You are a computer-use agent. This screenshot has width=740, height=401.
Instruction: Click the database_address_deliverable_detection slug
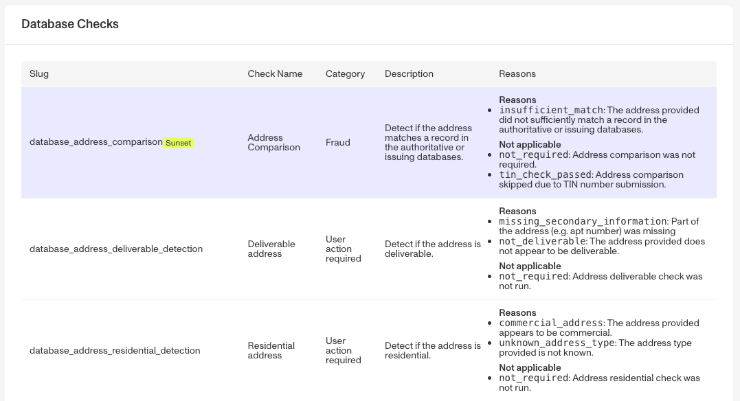[x=116, y=249]
